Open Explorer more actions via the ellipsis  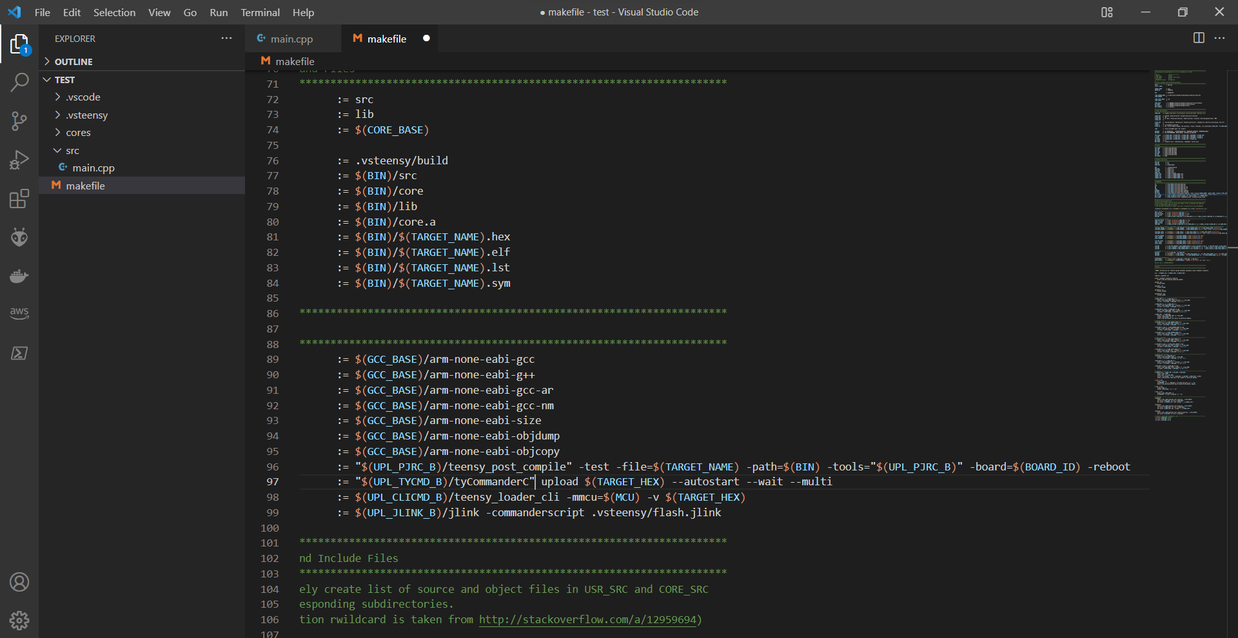point(226,39)
